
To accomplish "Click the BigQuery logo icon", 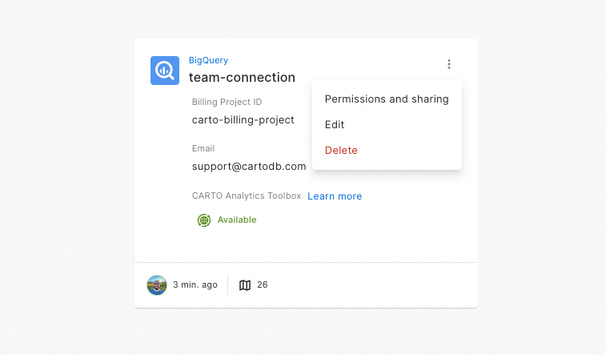I will click(165, 71).
